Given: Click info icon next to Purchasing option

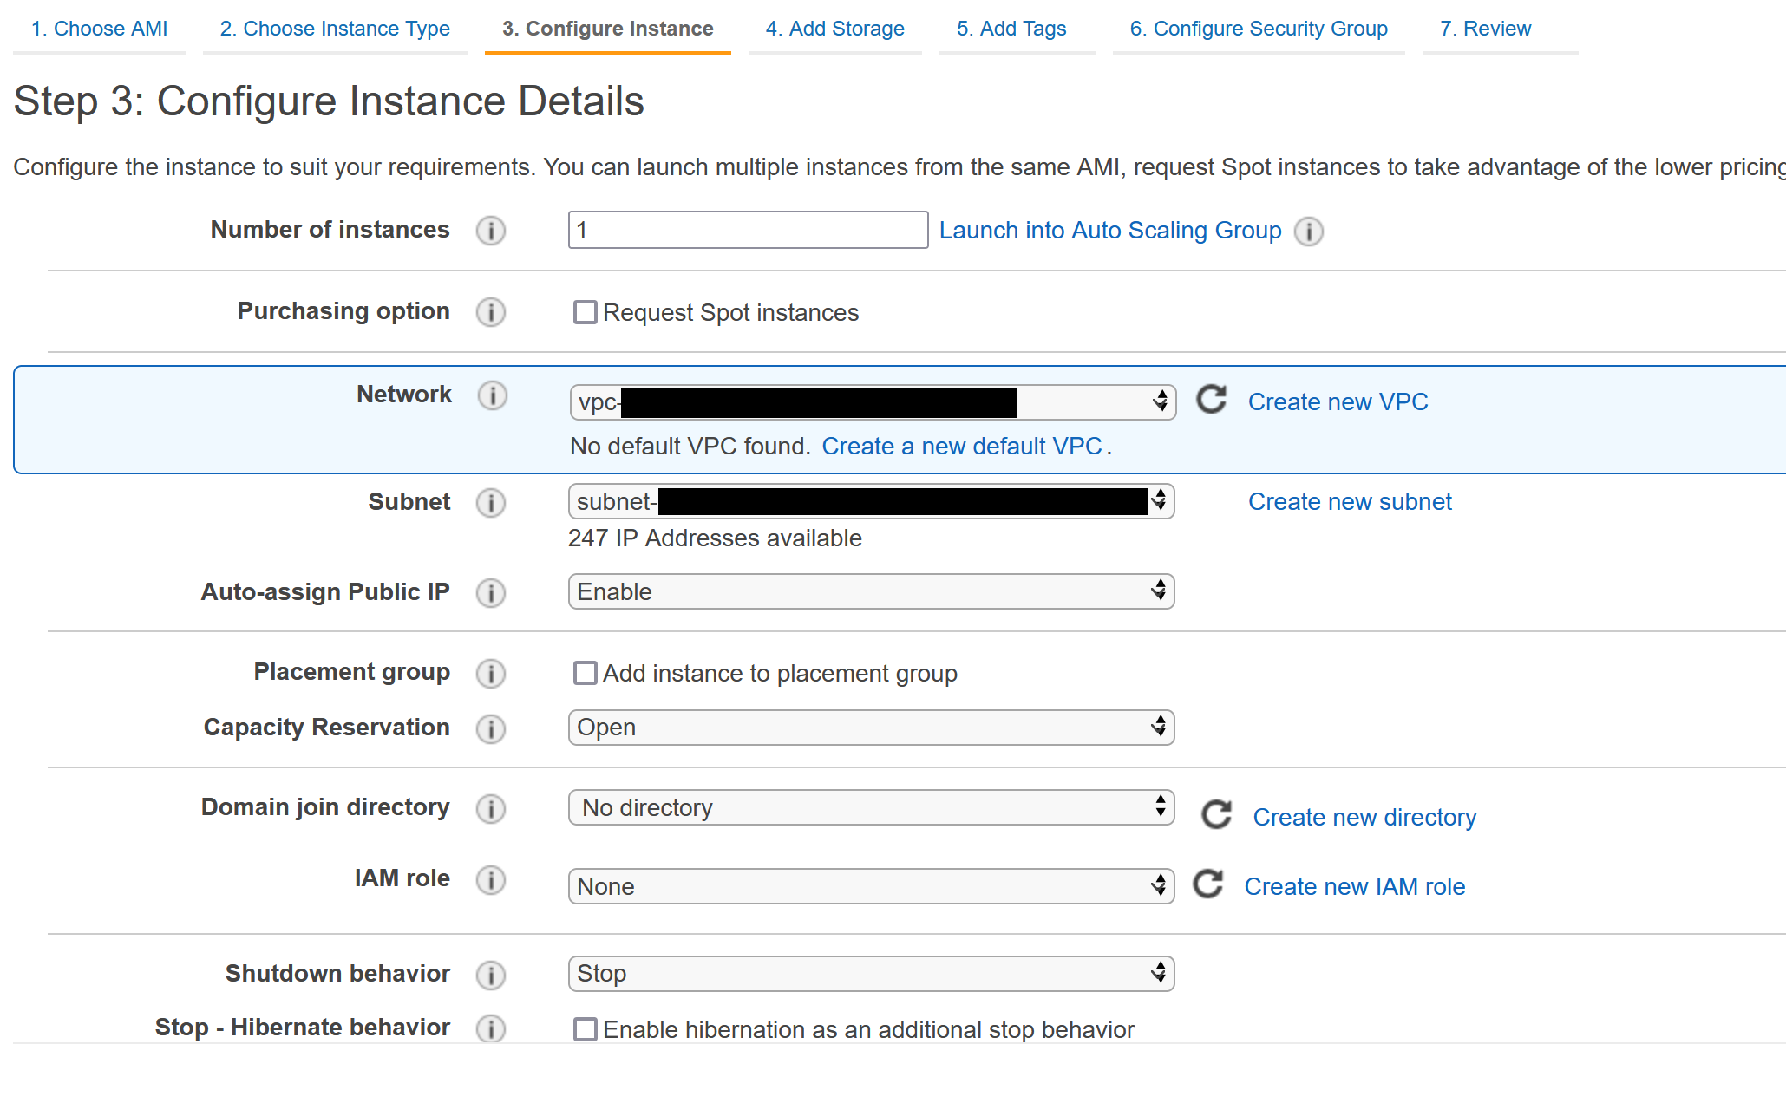Looking at the screenshot, I should (491, 312).
